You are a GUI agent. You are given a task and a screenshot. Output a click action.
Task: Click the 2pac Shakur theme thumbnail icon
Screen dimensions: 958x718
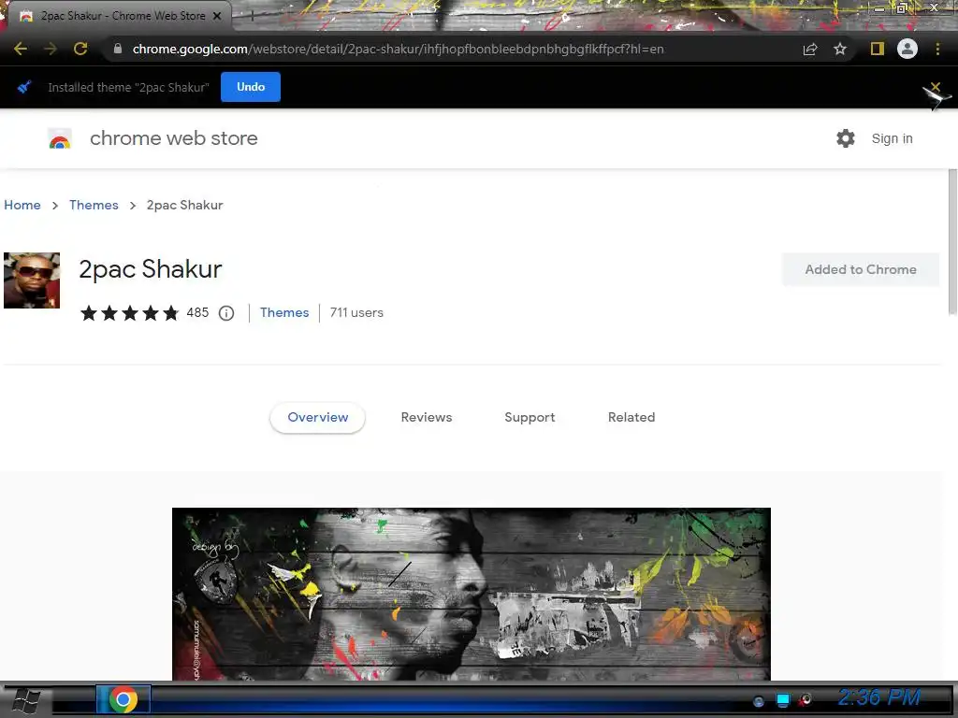(32, 280)
